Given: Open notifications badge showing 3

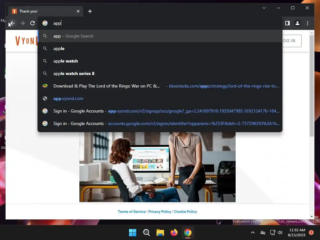Looking at the screenshot, I should [x=311, y=232].
